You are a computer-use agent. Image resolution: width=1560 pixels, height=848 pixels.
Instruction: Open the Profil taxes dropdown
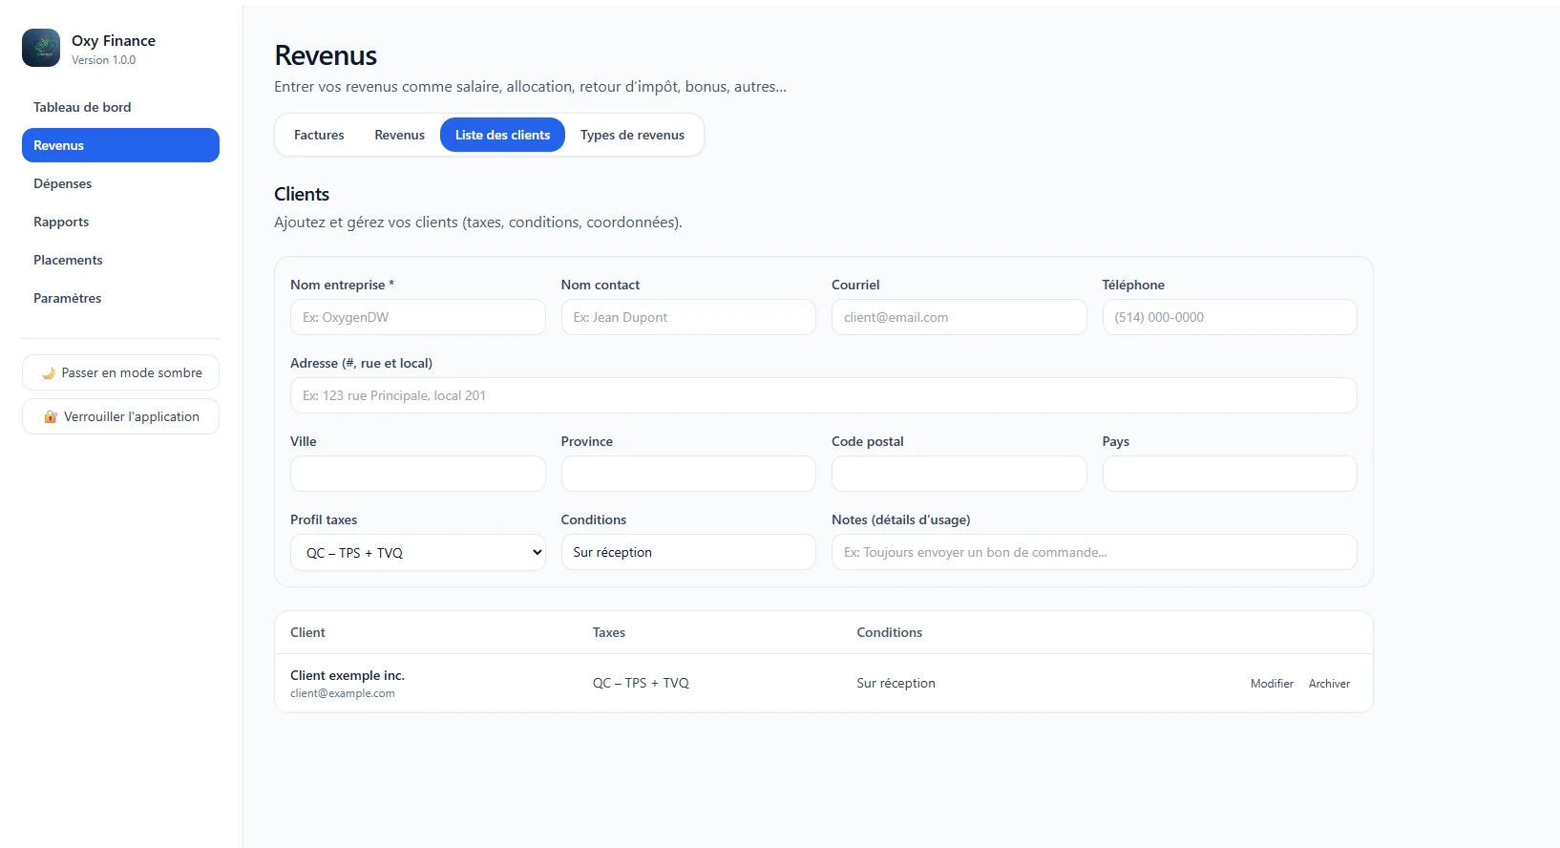(417, 553)
